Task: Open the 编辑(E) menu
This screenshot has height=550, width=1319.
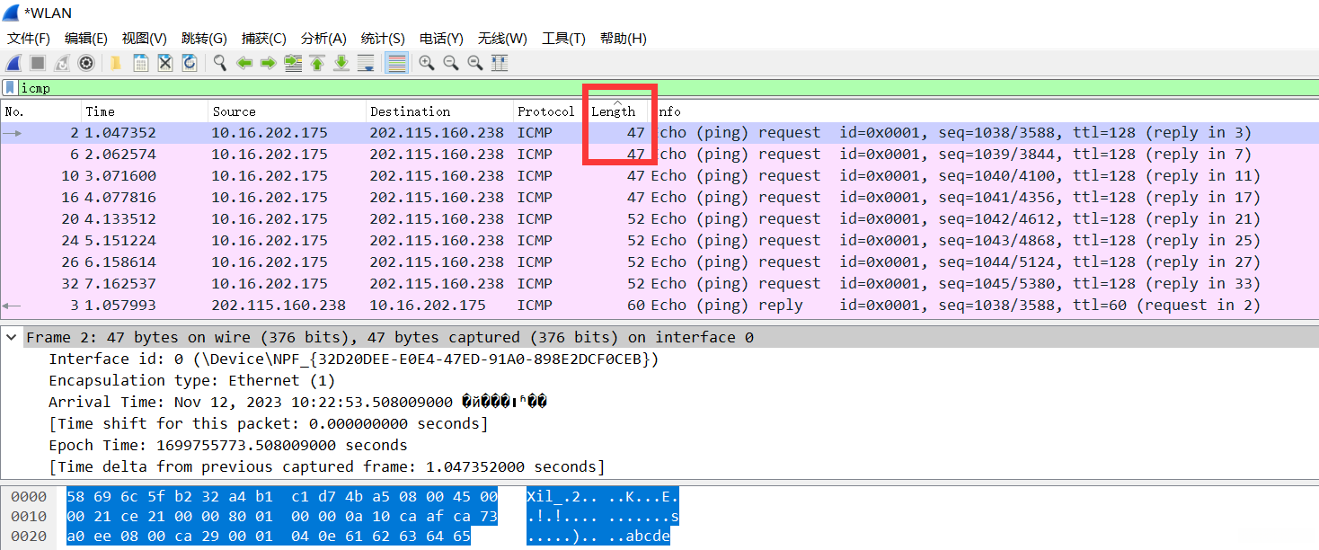Action: (86, 39)
